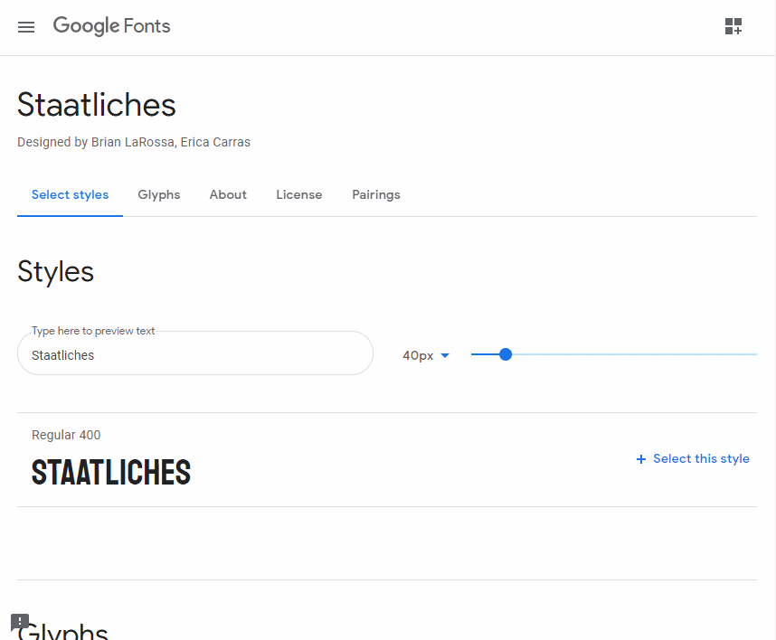The image size is (776, 640).
Task: Open the About tab
Action: 228,195
